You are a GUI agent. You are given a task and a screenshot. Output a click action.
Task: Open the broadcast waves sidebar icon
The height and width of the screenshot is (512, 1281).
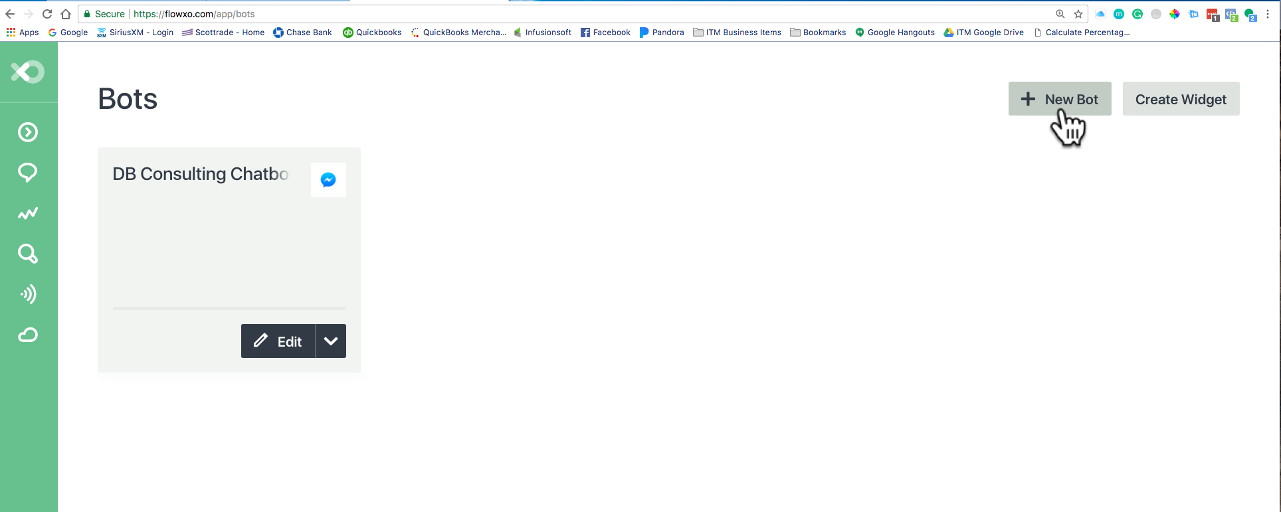(28, 294)
